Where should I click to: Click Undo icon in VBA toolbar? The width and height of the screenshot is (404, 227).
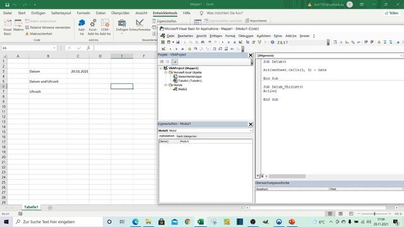point(210,42)
